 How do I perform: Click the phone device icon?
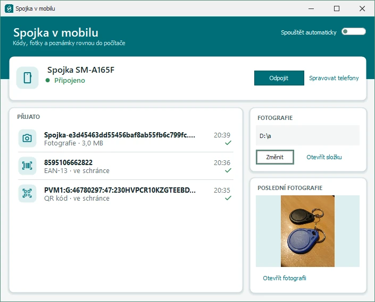click(x=28, y=78)
